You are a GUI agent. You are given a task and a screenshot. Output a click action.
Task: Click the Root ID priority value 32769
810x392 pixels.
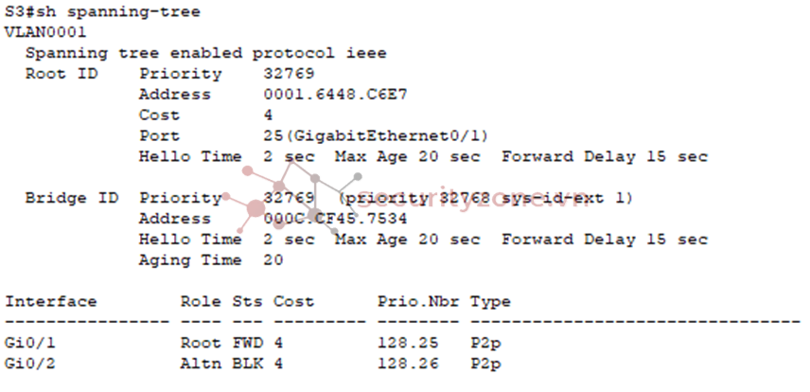(x=289, y=74)
